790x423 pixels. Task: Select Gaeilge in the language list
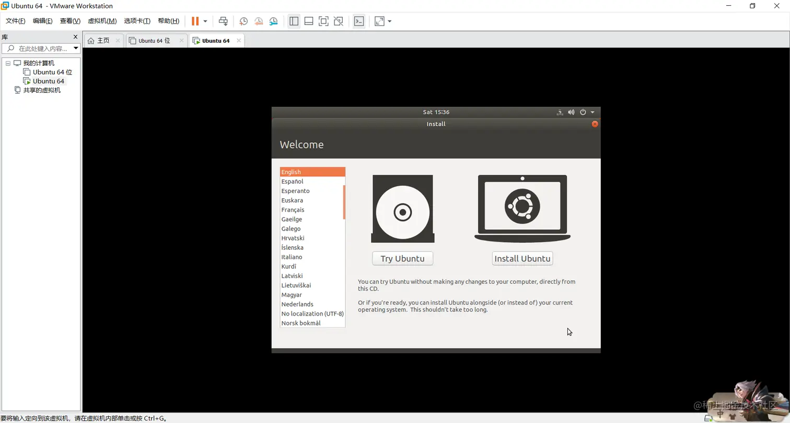tap(311, 219)
